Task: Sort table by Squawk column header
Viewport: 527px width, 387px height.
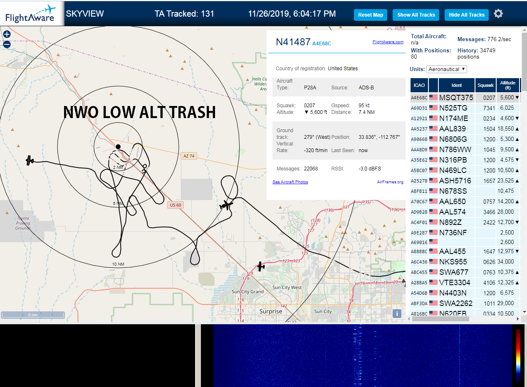Action: [486, 85]
